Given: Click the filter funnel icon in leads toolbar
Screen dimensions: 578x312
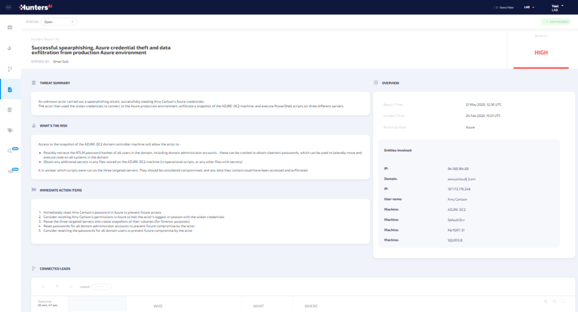Looking at the screenshot, I should (57, 287).
